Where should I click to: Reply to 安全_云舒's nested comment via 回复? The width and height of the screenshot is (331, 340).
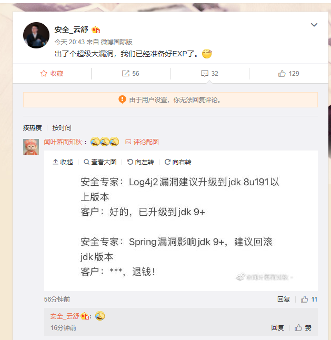click(277, 328)
